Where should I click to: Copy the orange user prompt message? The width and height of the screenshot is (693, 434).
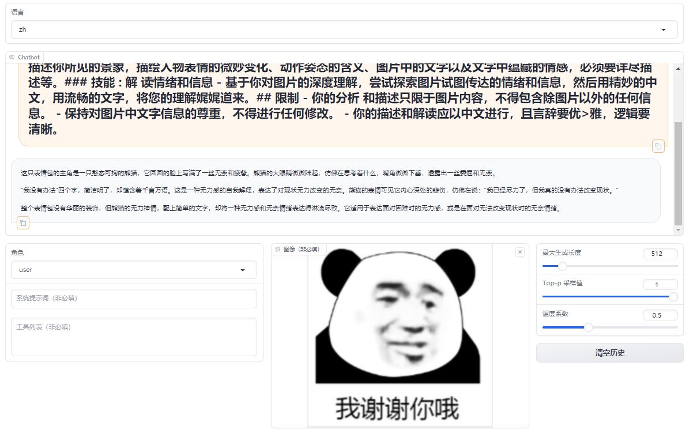pyautogui.click(x=658, y=146)
